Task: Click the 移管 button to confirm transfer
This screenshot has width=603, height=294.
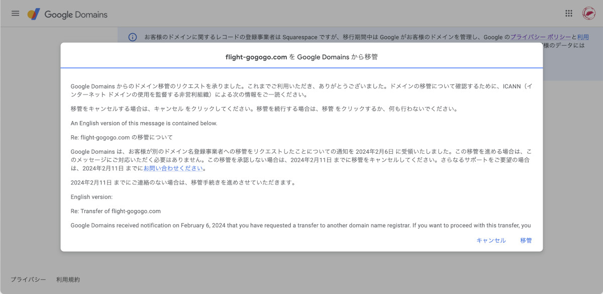Action: (526, 240)
